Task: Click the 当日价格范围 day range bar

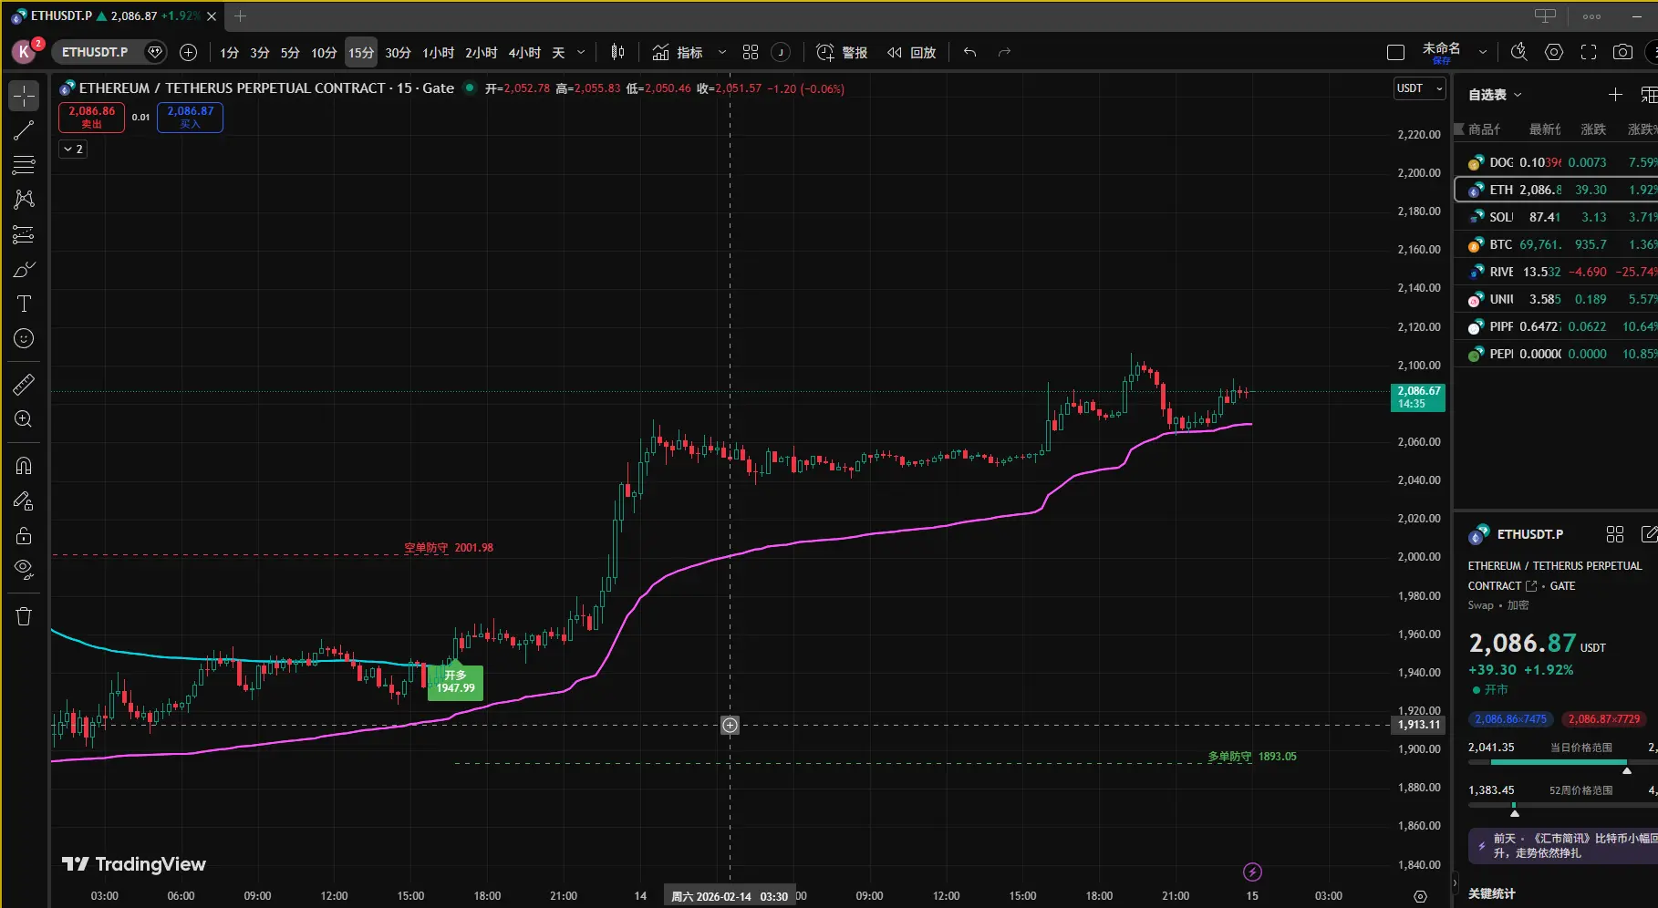Action: (1563, 762)
